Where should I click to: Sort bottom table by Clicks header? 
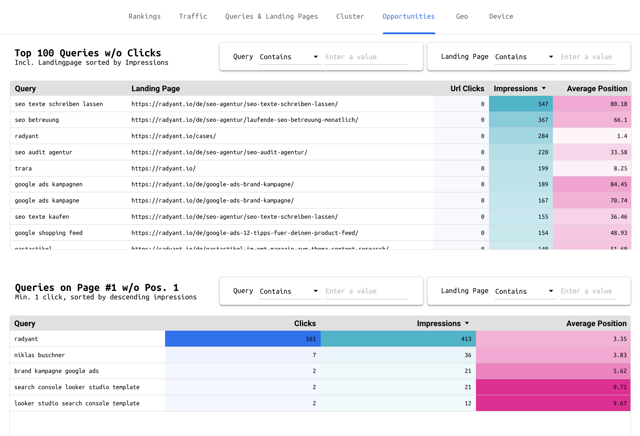point(305,324)
